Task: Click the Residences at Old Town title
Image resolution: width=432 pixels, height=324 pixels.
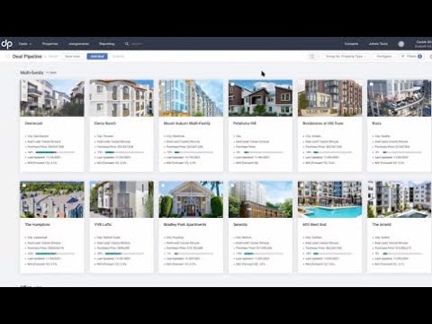Action: (x=323, y=123)
